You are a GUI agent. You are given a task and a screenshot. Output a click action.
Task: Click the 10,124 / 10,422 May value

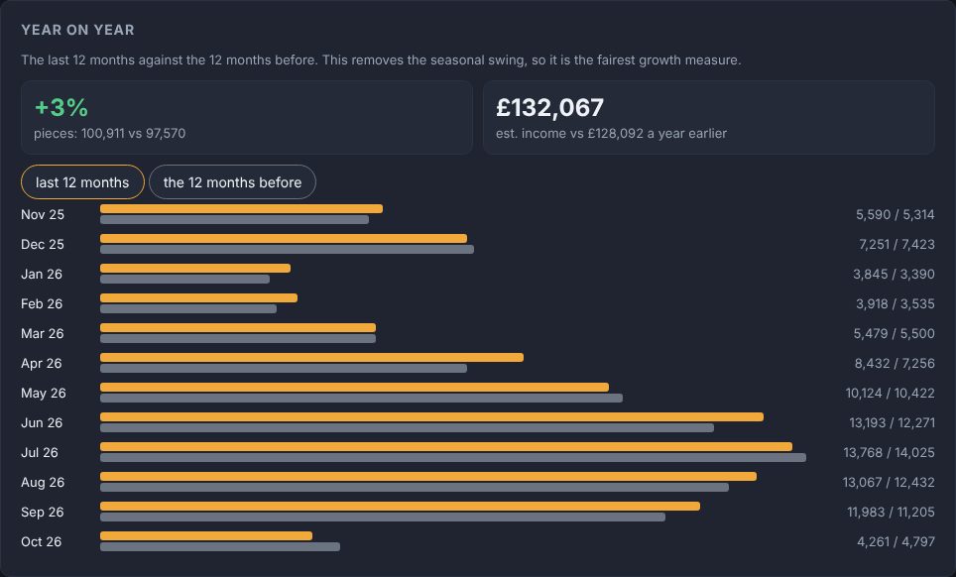(x=891, y=393)
